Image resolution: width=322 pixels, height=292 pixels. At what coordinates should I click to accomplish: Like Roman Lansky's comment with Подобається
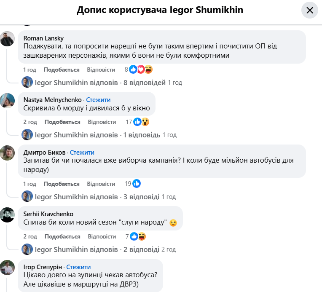tap(62, 70)
